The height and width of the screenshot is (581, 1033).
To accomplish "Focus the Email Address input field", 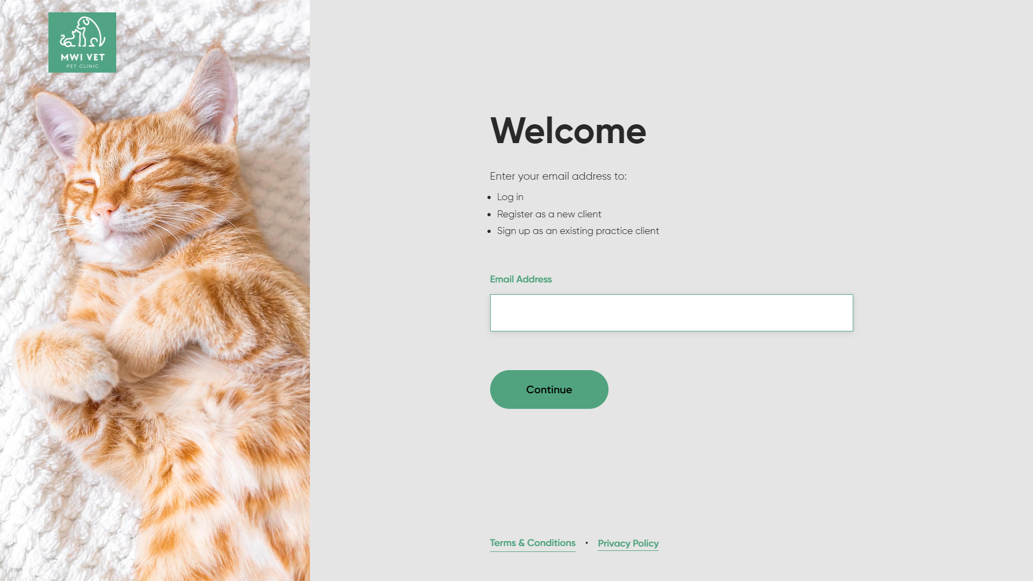I will pos(671,313).
